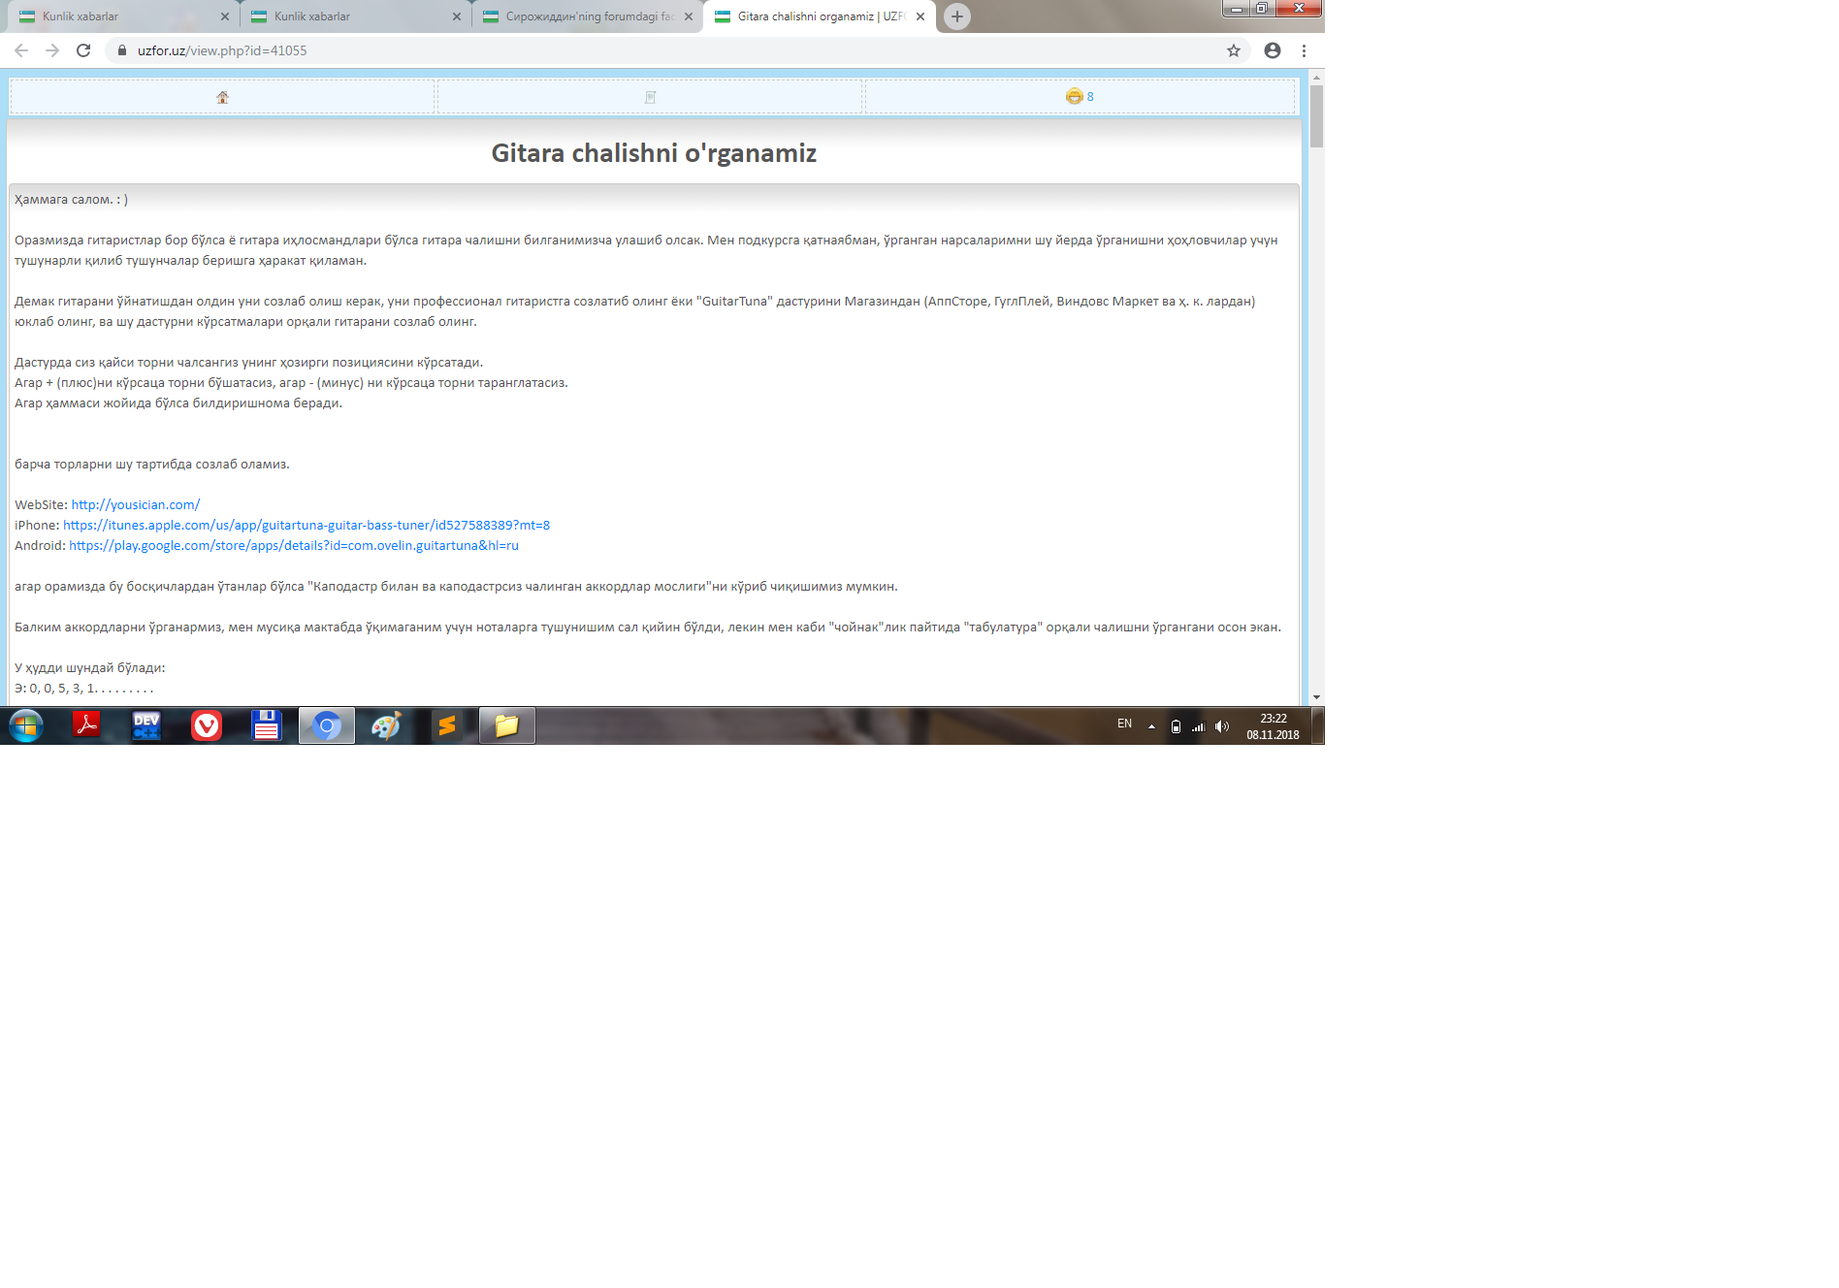The image size is (1839, 1288).
Task: Open the yousician.com website link
Action: [135, 504]
